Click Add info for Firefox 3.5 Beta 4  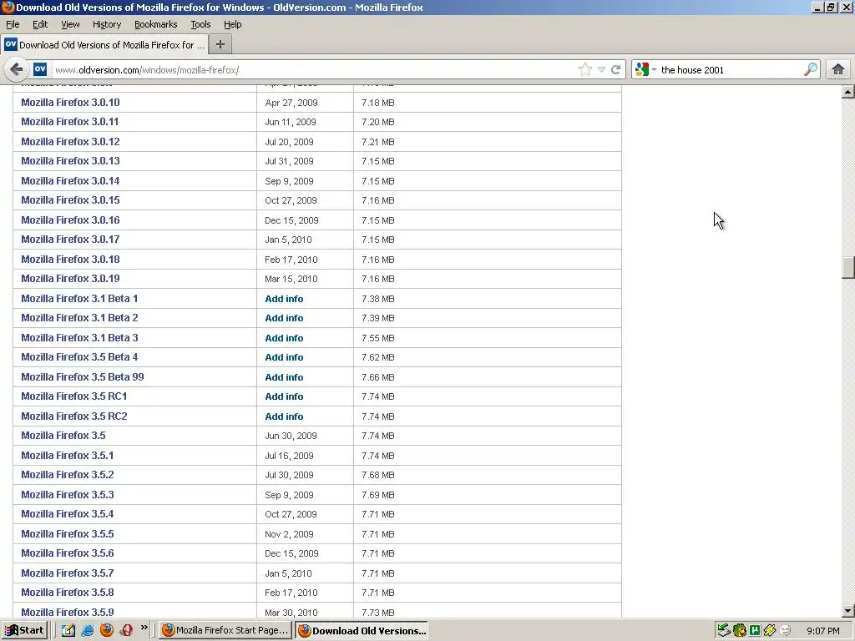[284, 357]
